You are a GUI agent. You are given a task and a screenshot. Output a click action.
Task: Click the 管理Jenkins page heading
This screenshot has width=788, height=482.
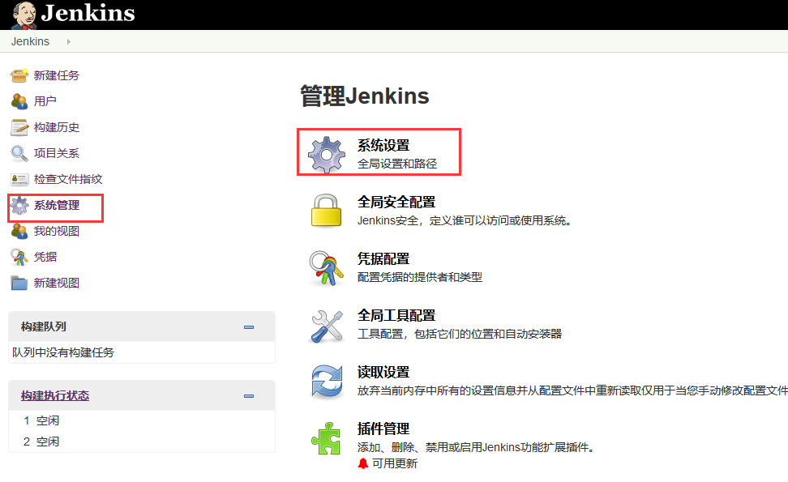(365, 96)
